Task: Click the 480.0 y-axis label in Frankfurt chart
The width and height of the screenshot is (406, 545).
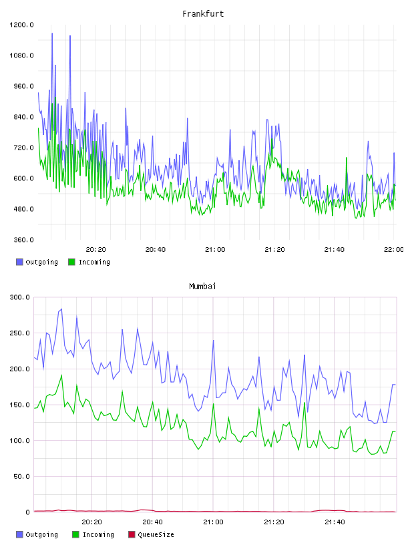Action: pyautogui.click(x=23, y=209)
